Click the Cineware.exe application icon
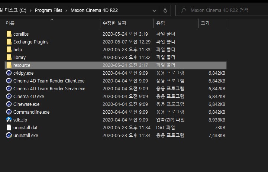This screenshot has height=172, width=268. tap(9, 104)
